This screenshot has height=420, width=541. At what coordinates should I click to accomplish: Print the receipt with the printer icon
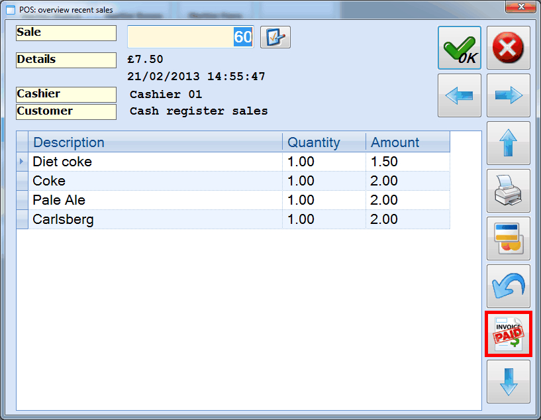point(508,191)
